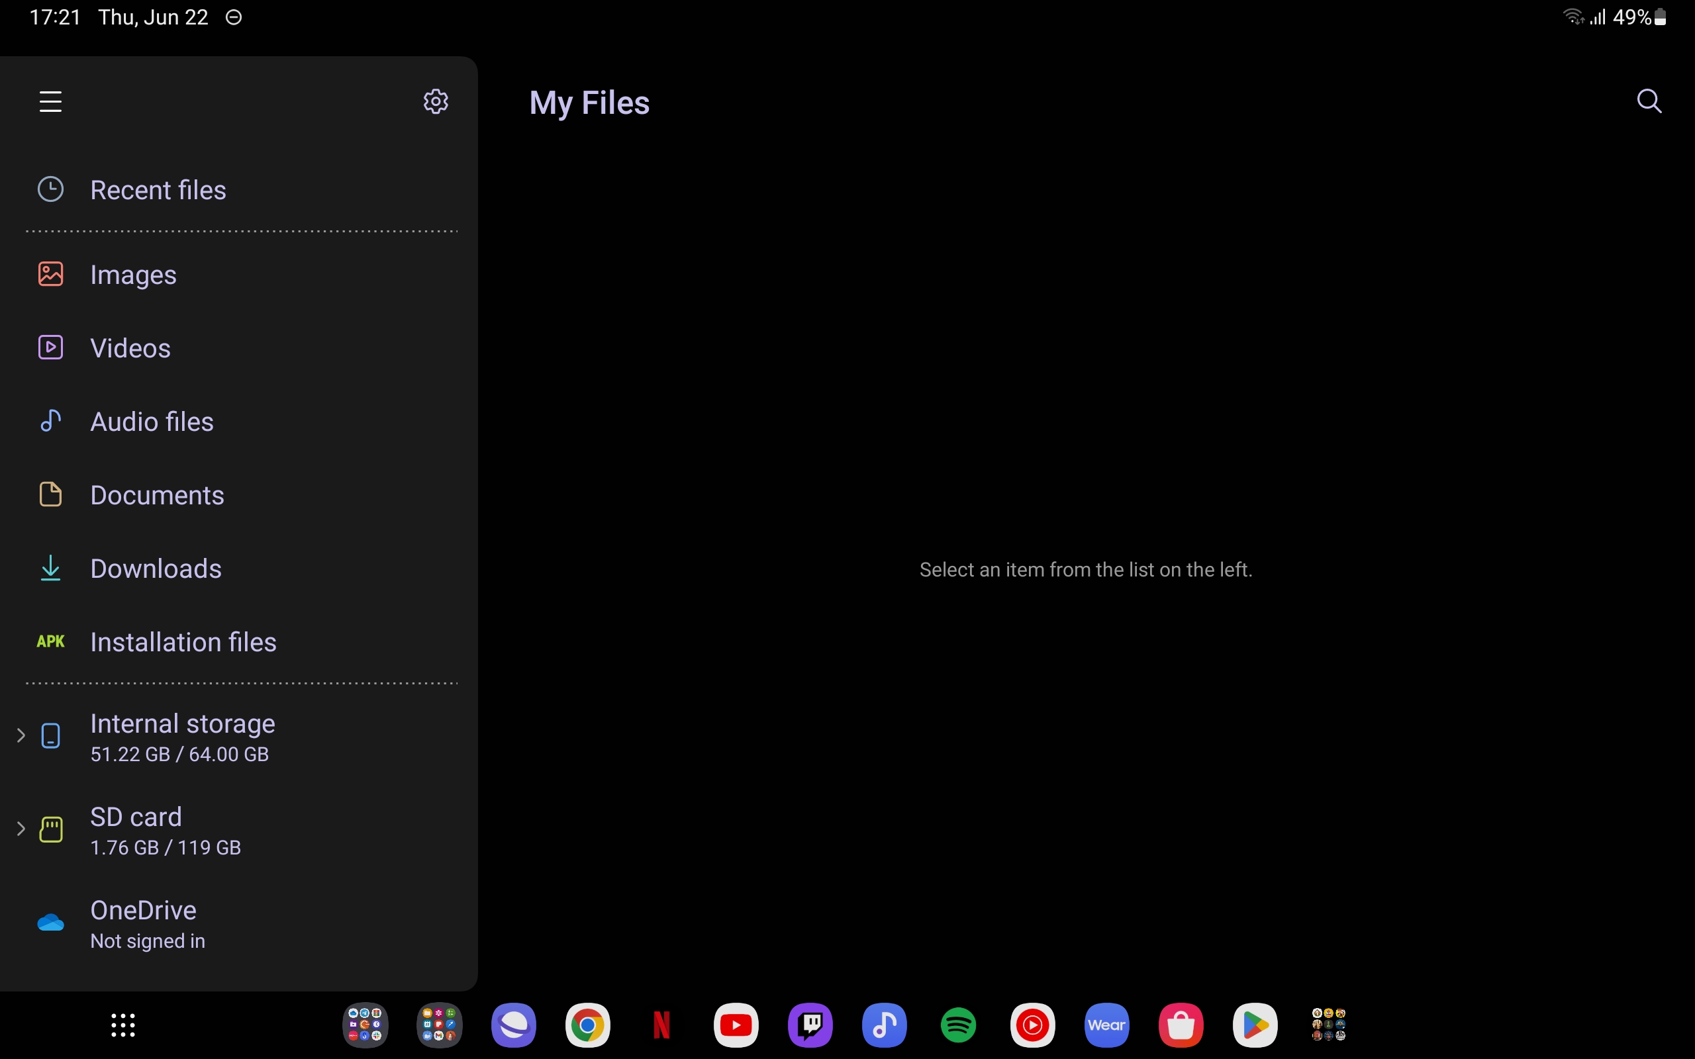
Task: Open My Files settings gear
Action: coord(436,101)
